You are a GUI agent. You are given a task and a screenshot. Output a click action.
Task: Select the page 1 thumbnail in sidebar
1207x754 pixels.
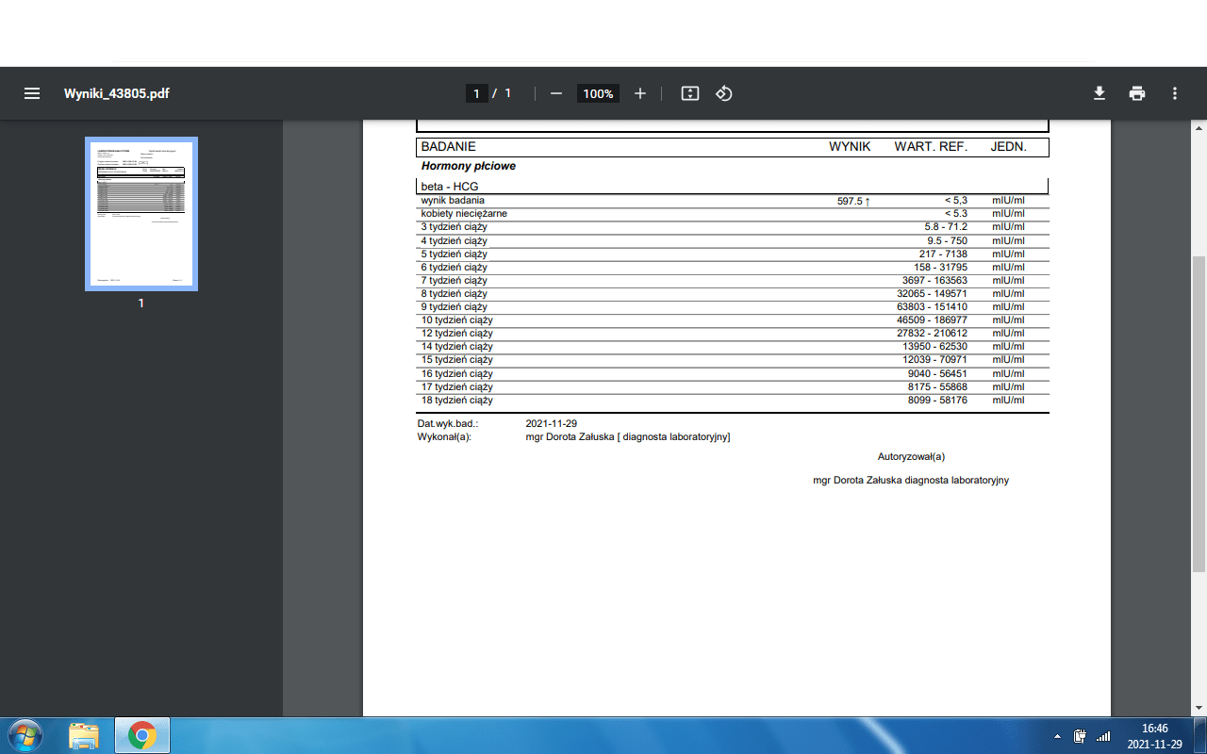coord(141,214)
